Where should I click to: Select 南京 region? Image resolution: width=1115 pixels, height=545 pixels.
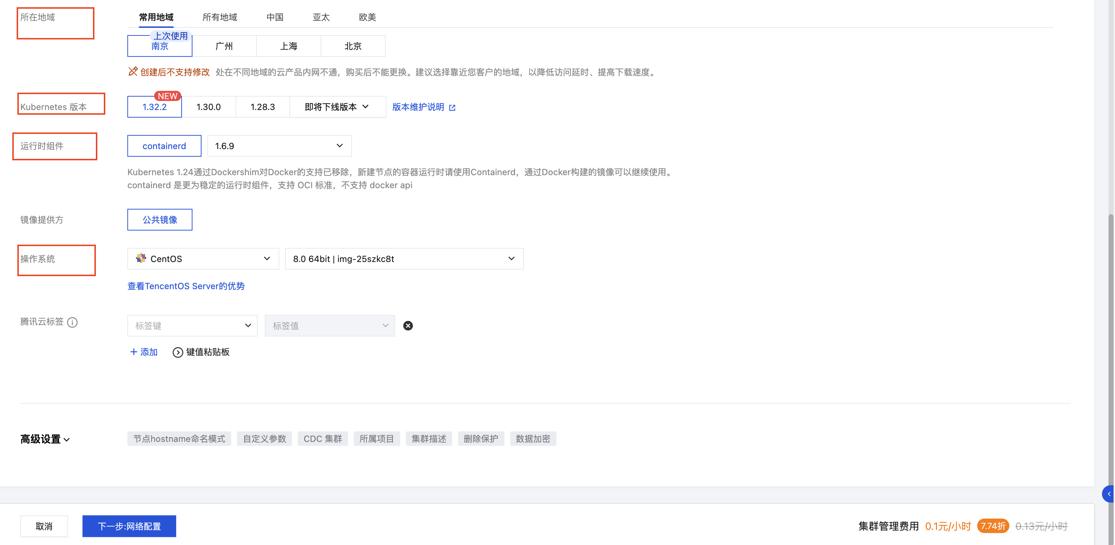click(x=160, y=46)
